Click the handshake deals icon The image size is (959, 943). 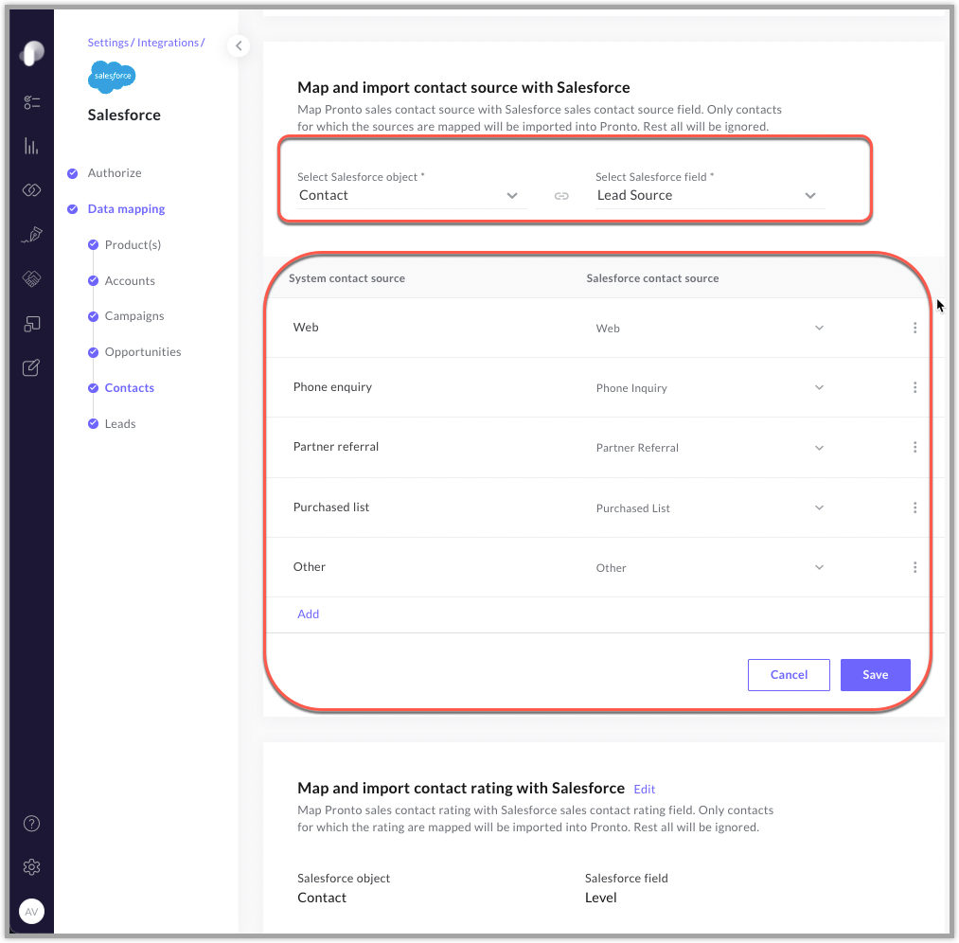[31, 278]
